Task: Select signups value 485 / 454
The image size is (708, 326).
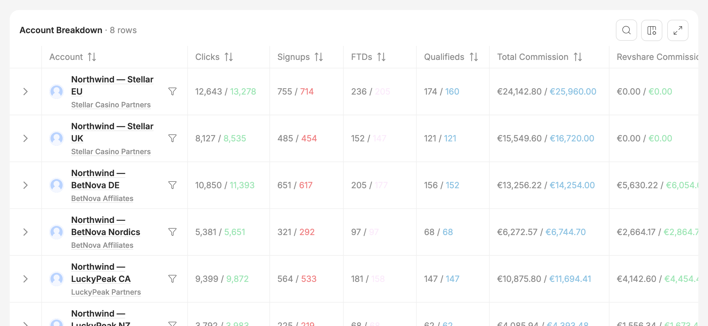Action: [x=297, y=138]
